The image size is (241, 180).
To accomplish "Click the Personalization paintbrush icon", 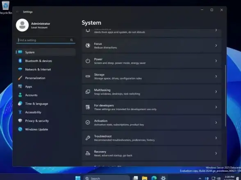I will pyautogui.click(x=20, y=78).
